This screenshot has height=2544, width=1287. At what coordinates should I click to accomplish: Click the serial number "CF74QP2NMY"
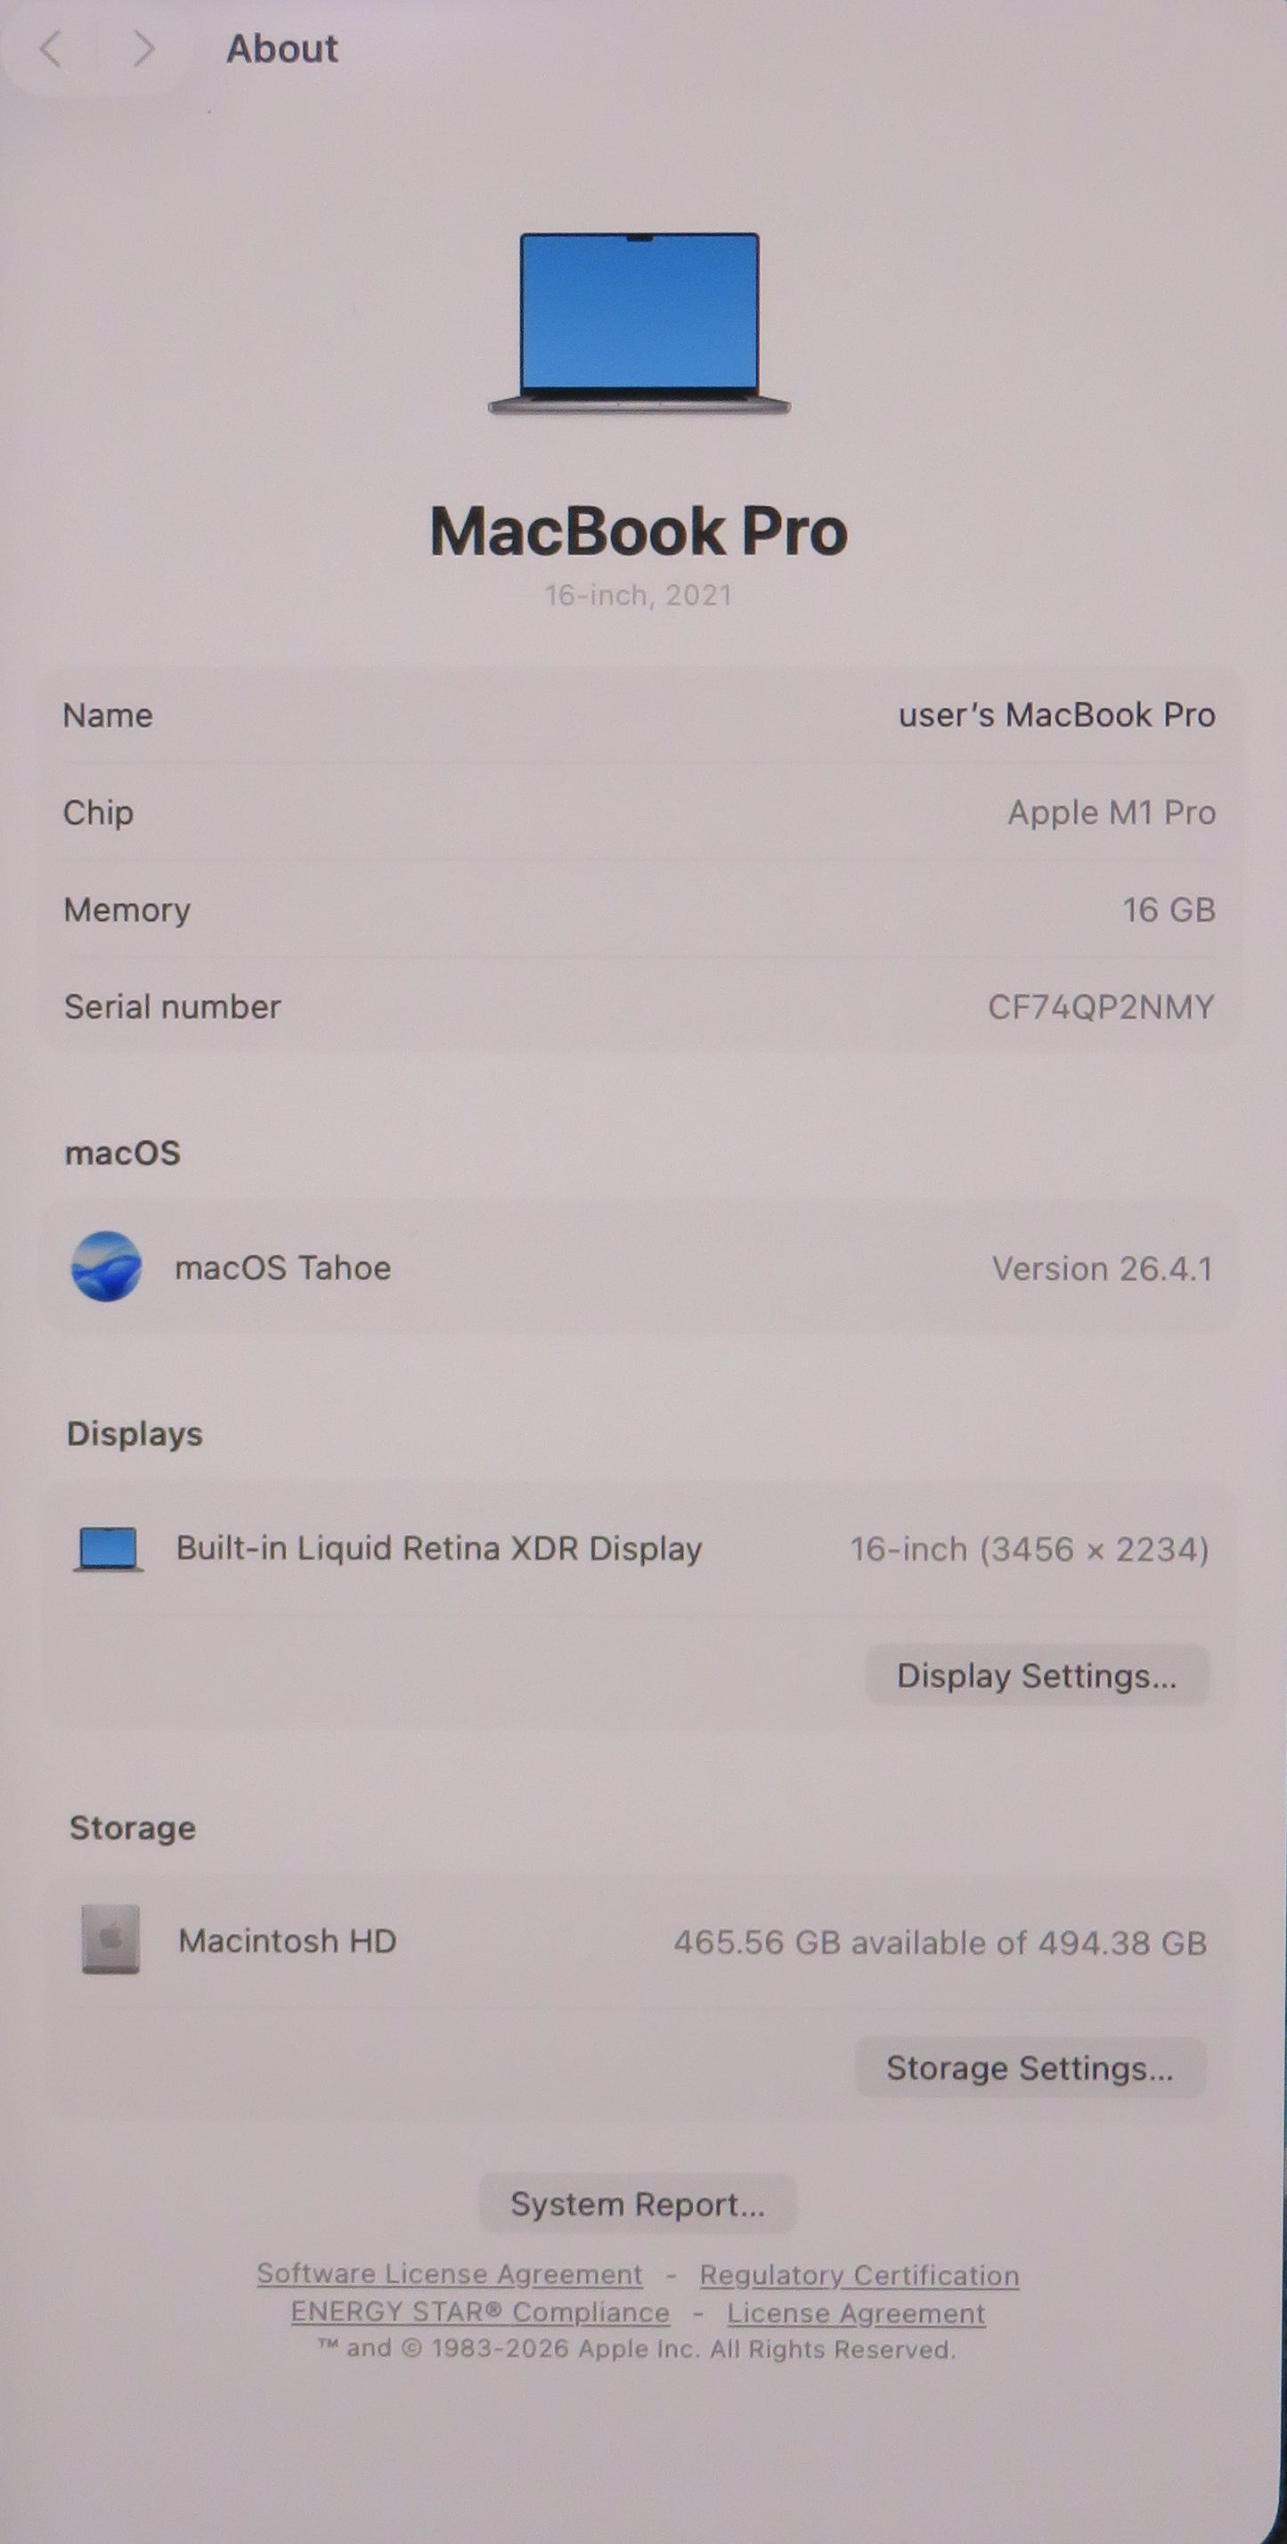(1102, 1007)
